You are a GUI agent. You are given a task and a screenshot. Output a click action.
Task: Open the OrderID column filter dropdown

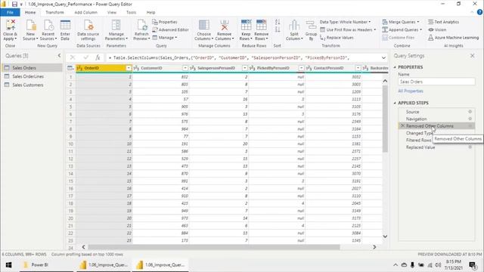(x=129, y=68)
